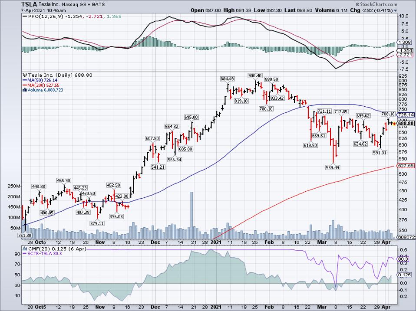Click the 780.10 price label
The height and width of the screenshot is (311, 416).
point(266,108)
